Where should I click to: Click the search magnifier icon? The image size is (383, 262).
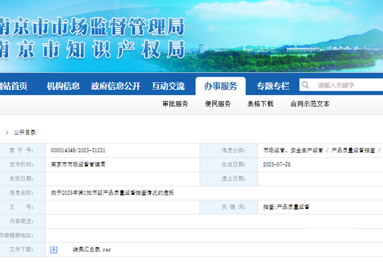point(305,85)
